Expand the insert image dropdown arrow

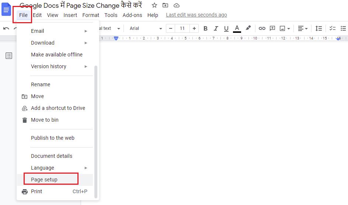point(289,29)
